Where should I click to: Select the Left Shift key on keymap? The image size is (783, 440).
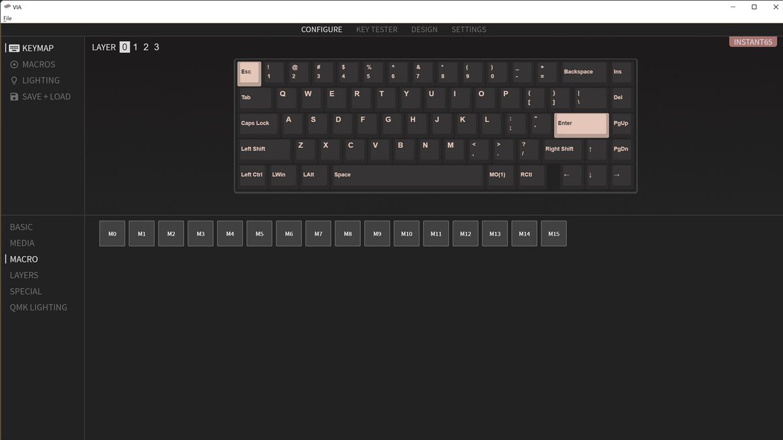(265, 151)
